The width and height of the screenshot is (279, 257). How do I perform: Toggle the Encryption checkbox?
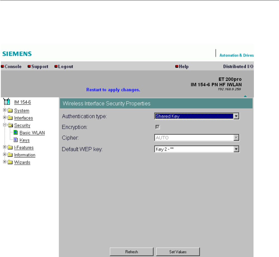pyautogui.click(x=158, y=127)
